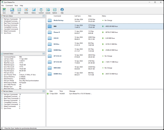Click 'No Change' status of DP-X1A LD
The width and height of the screenshot is (164, 130).
108,56
